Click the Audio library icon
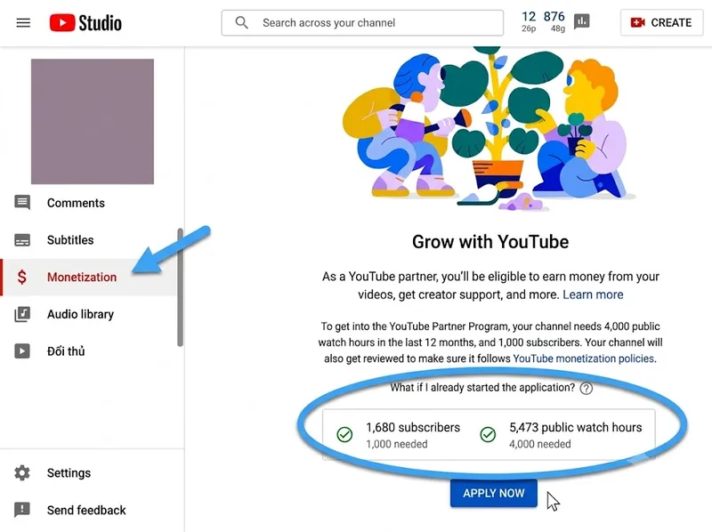Viewport: 712px width, 532px height. 22,314
